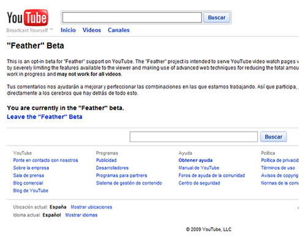
Task: Click the top Buscar button
Action: click(217, 18)
